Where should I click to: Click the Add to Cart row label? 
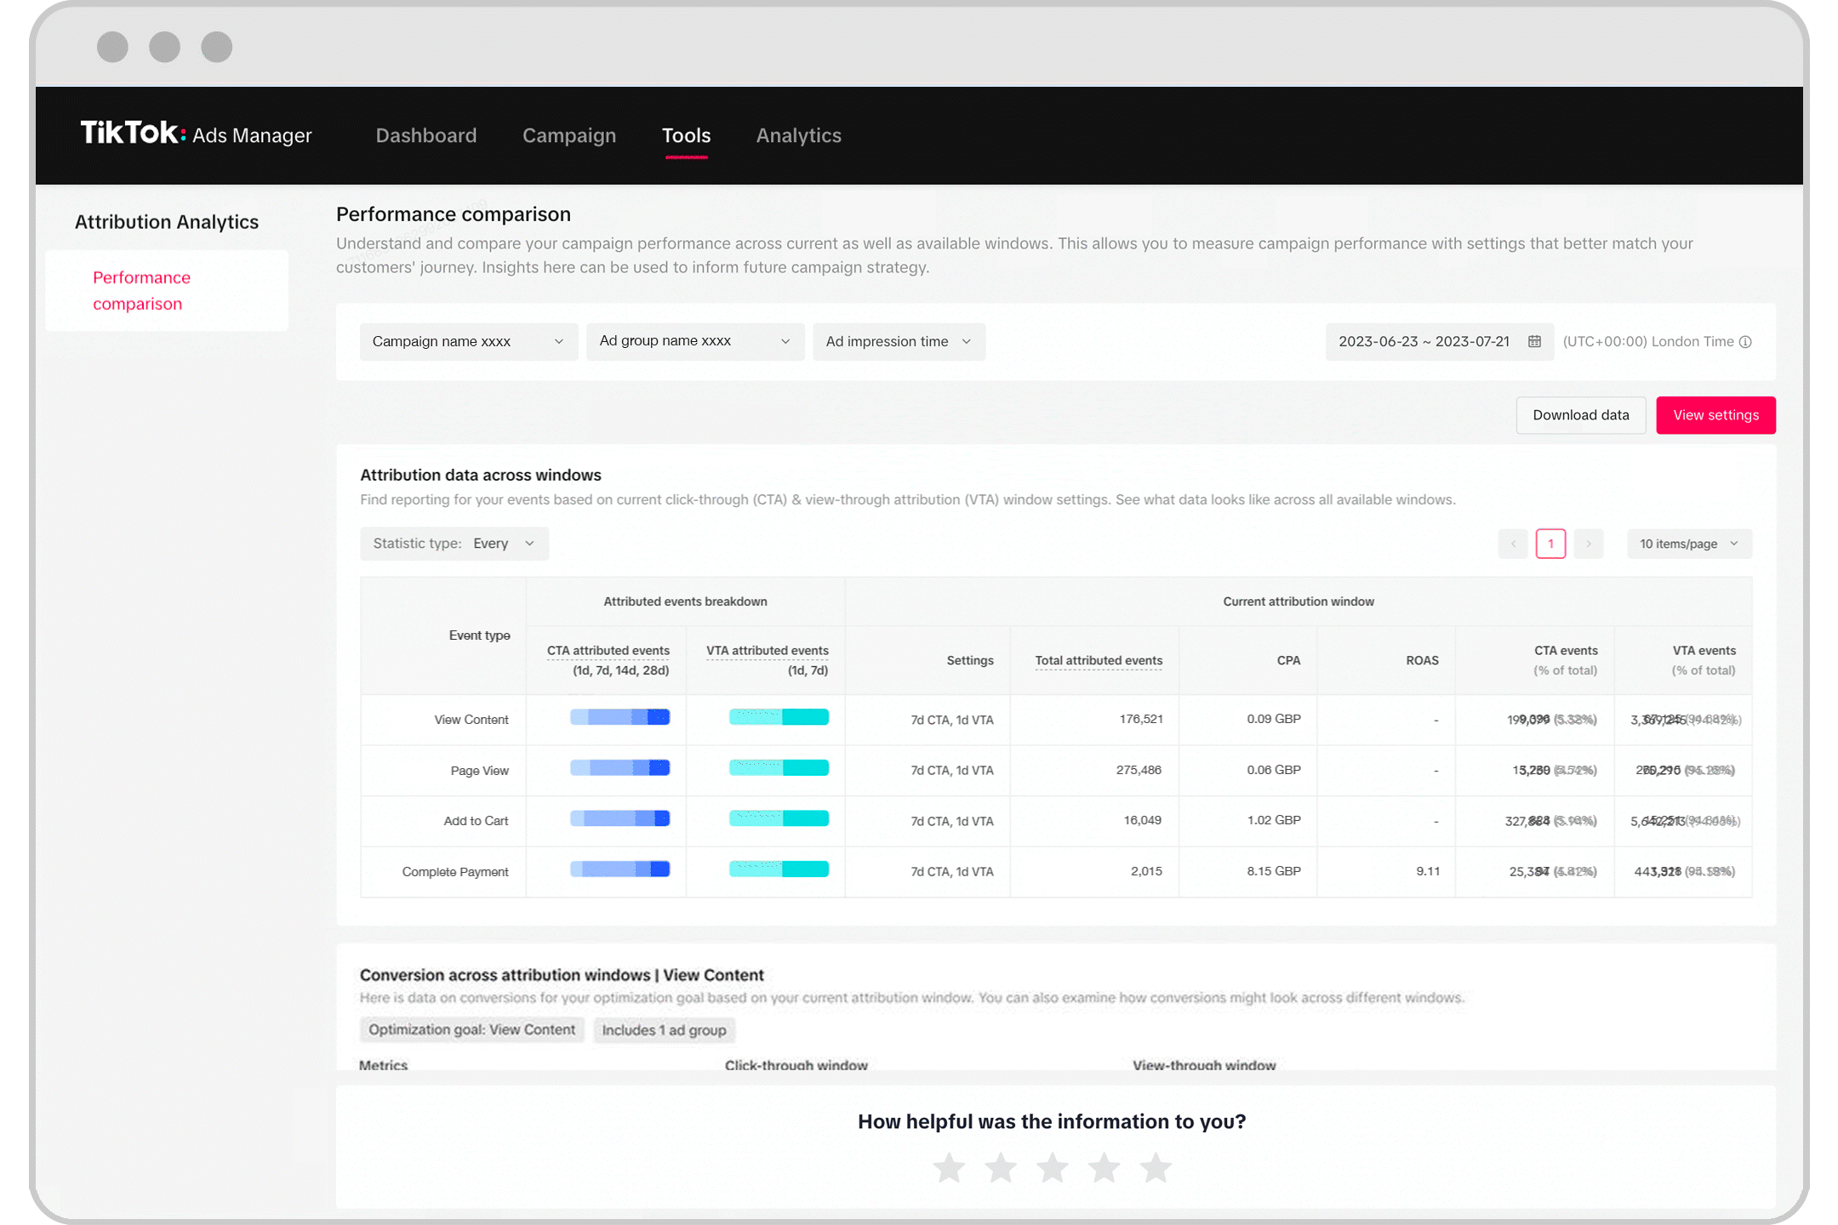476,821
